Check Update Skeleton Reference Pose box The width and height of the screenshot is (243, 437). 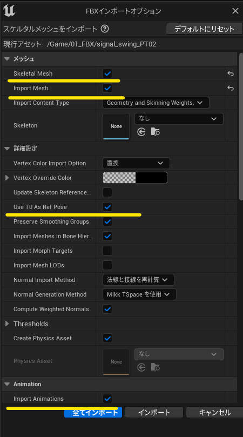coord(107,192)
